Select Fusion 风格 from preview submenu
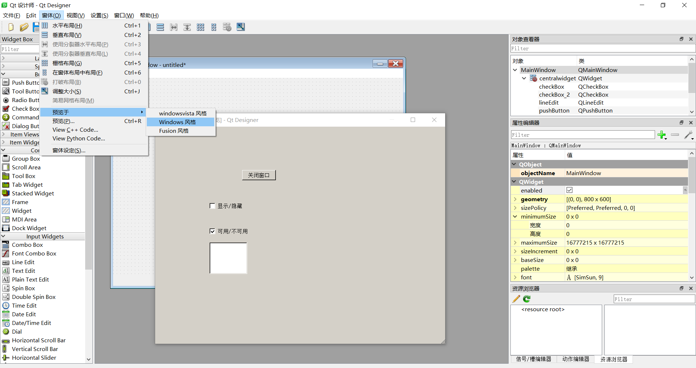Screen dimensions: 696x368 pyautogui.click(x=174, y=131)
